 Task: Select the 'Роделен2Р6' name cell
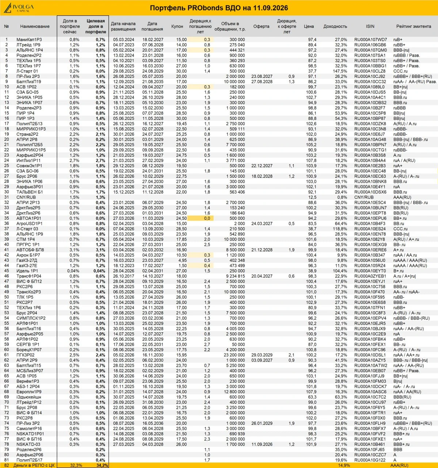[29, 450]
